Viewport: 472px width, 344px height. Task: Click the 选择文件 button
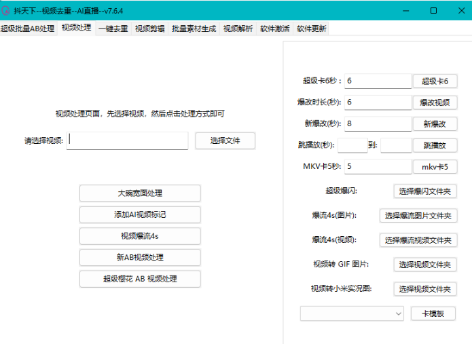[225, 140]
